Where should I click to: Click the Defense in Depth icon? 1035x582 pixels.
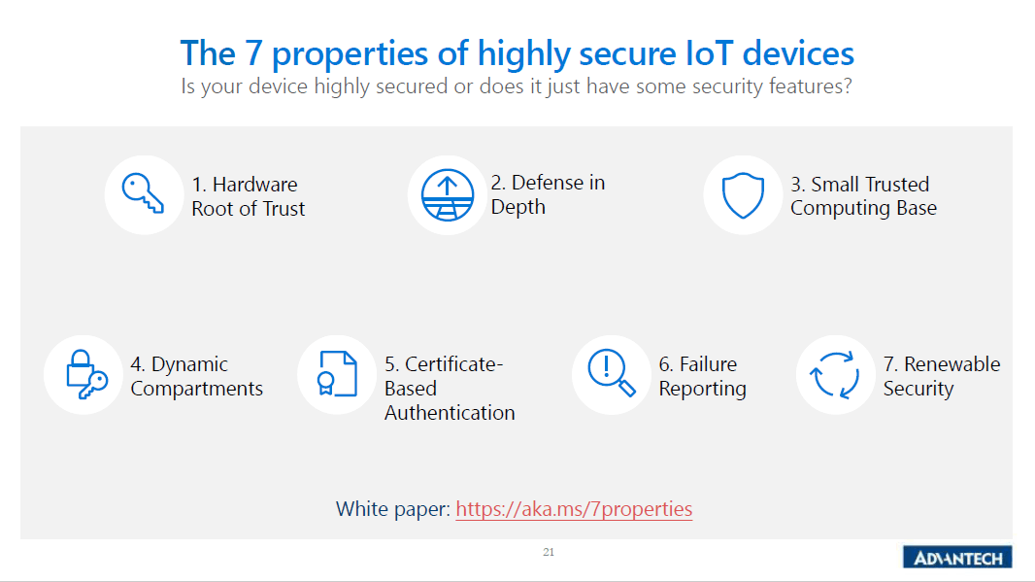coord(446,195)
